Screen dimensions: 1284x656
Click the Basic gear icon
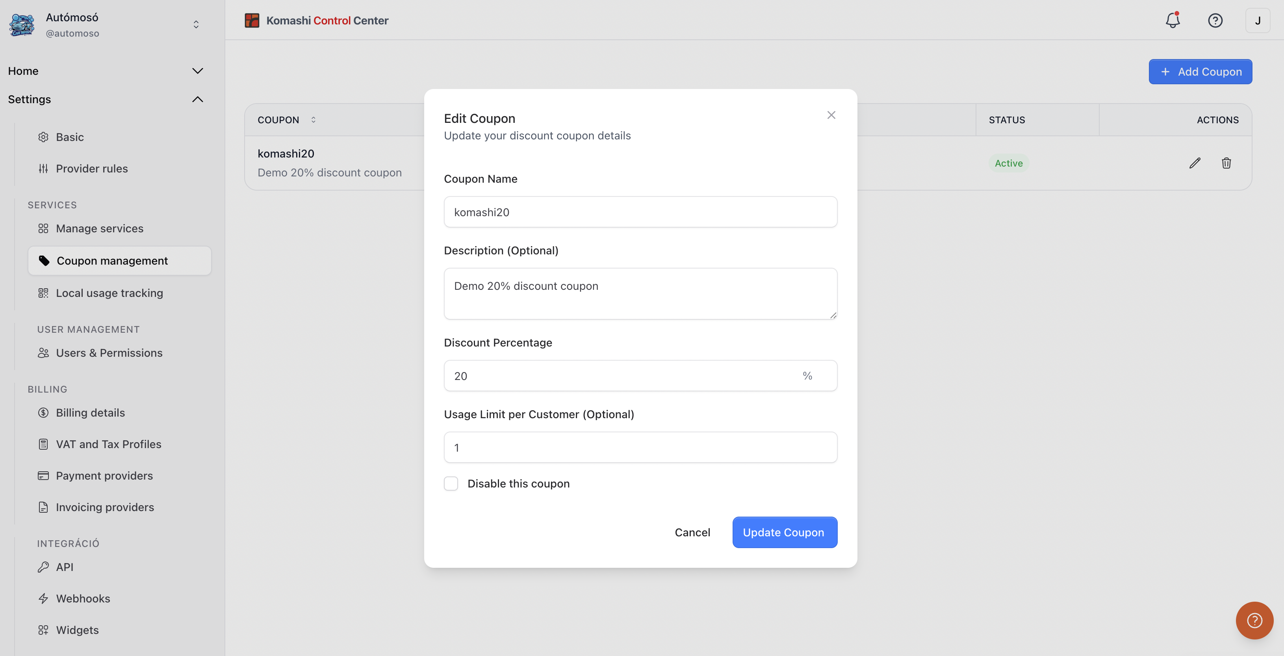click(43, 137)
